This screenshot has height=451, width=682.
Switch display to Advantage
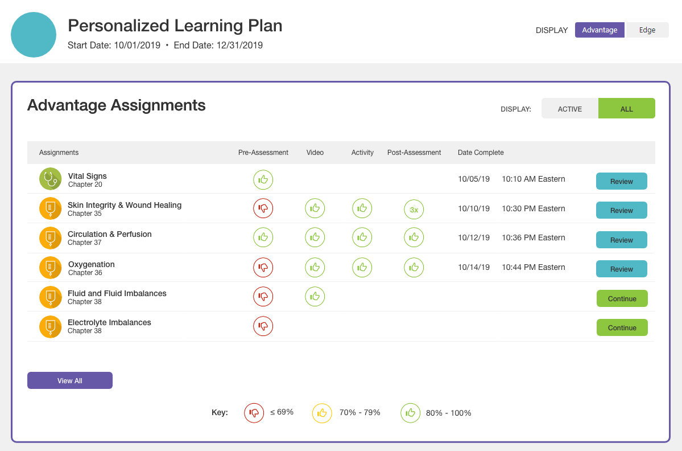[x=600, y=30]
